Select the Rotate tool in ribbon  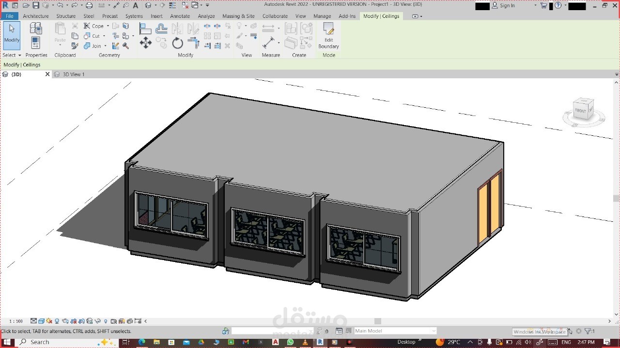click(177, 43)
